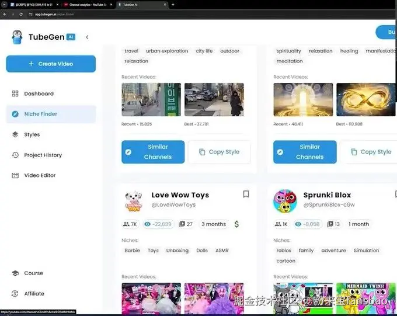Screen dimensions: 397x316
Task: Click the @LoveWowToys handle
Action: pyautogui.click(x=173, y=204)
